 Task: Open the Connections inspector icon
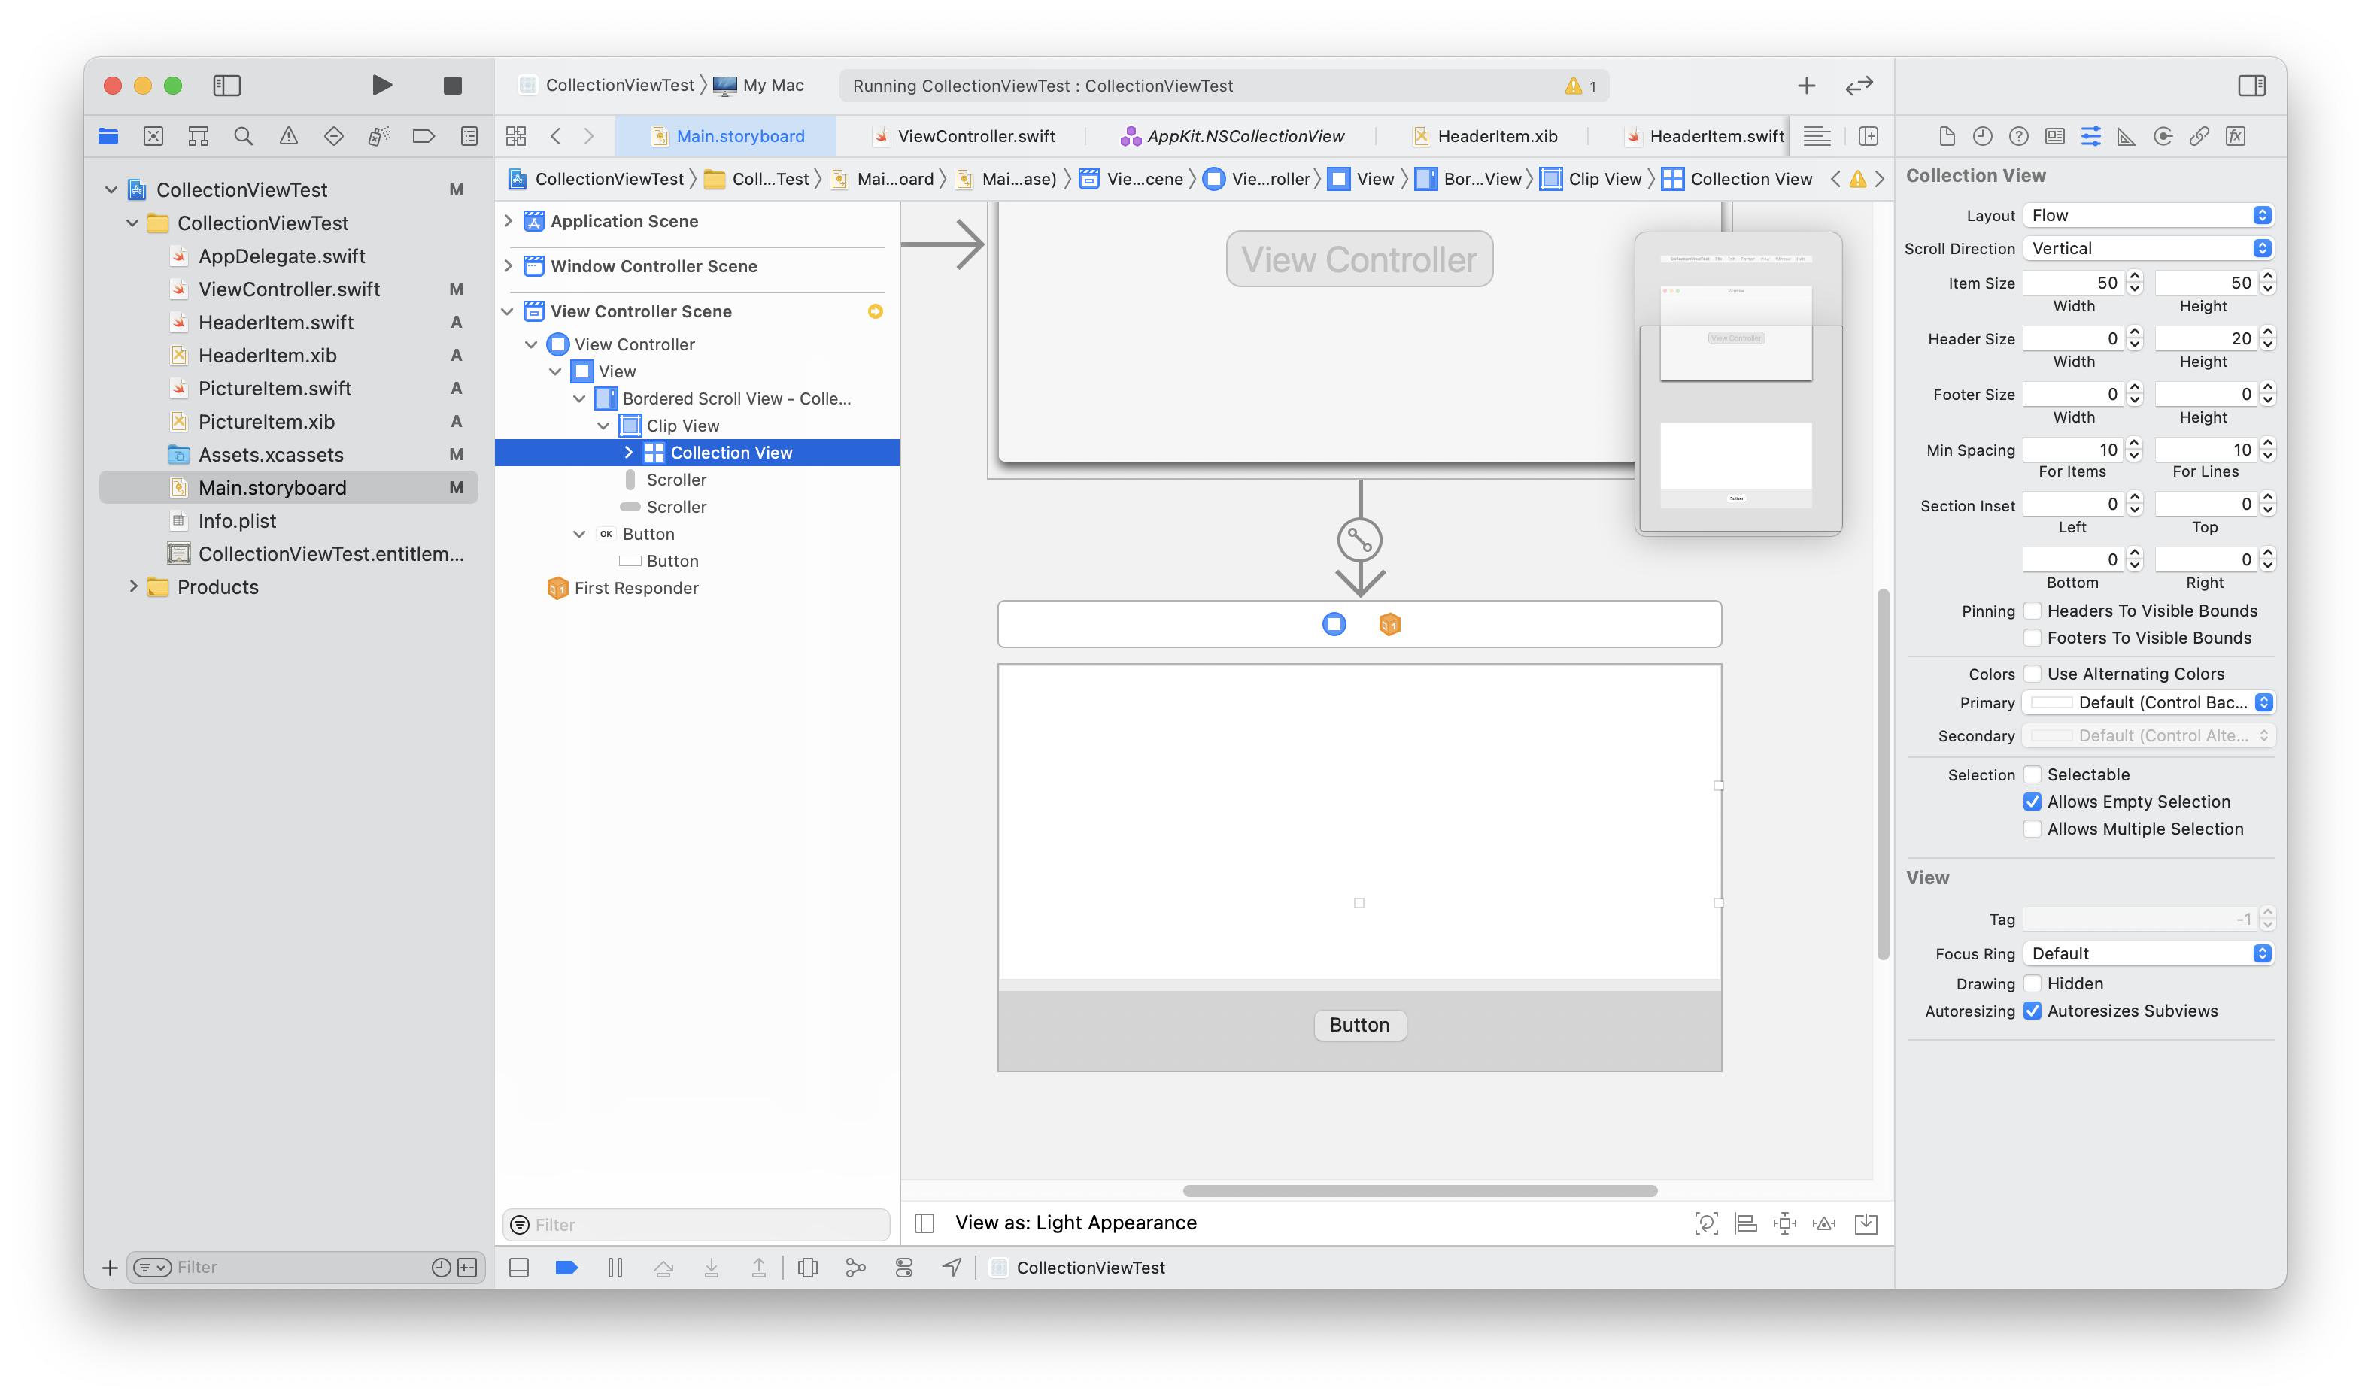point(2163,137)
